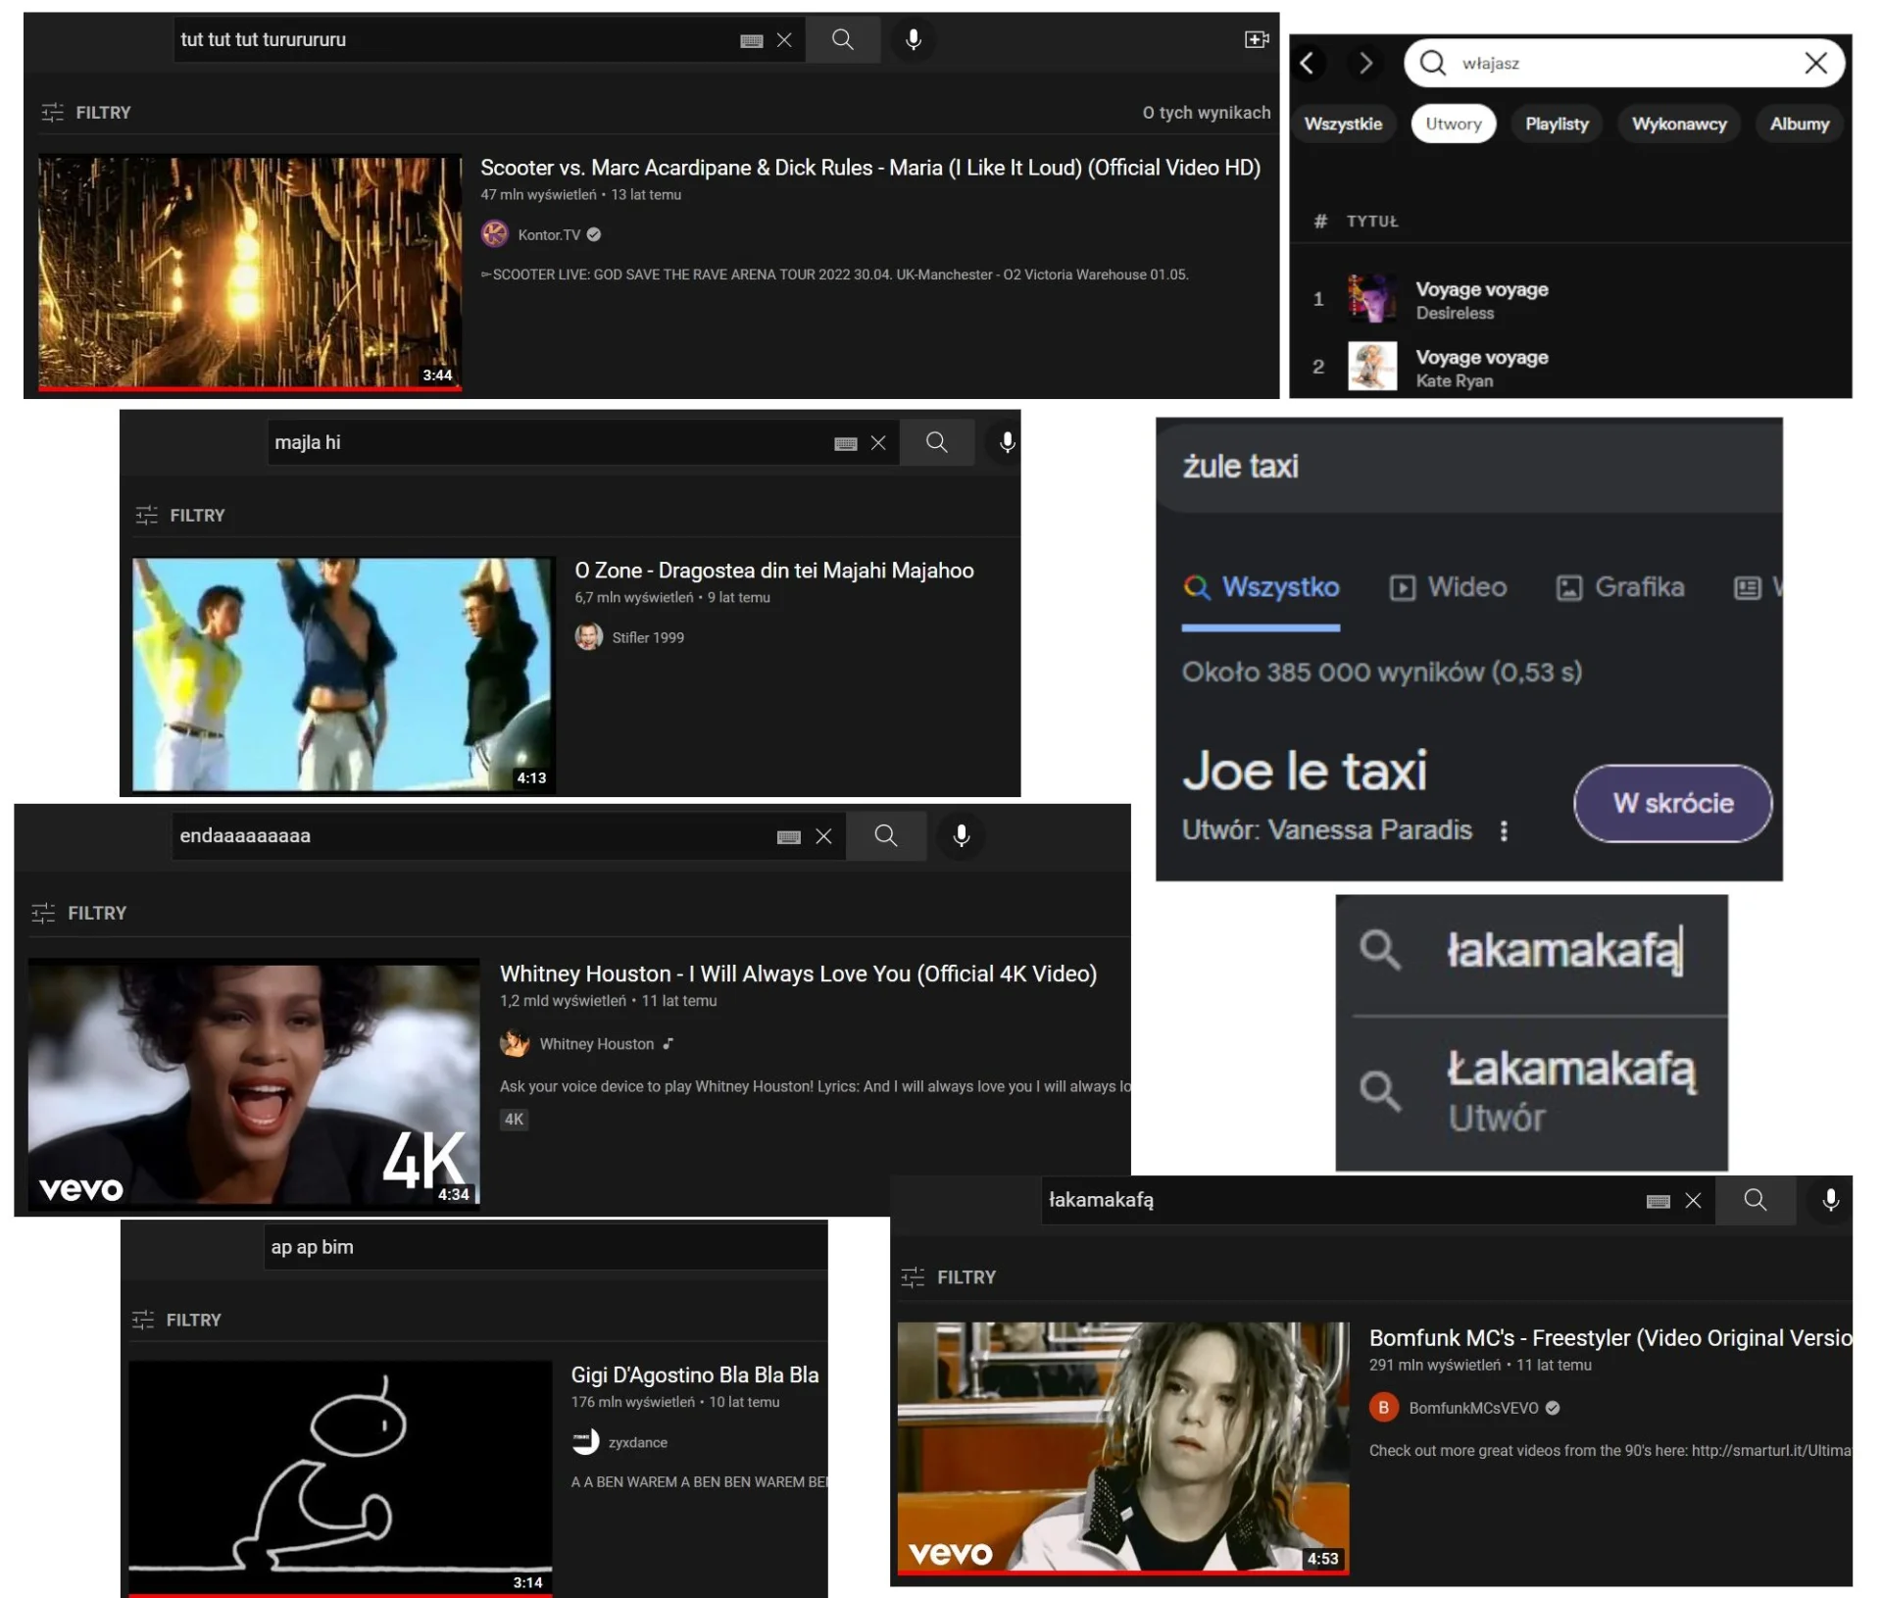Open 'Gigi D'Agostino Bla Bla Bla' title
This screenshot has width=1882, height=1598.
tap(694, 1375)
